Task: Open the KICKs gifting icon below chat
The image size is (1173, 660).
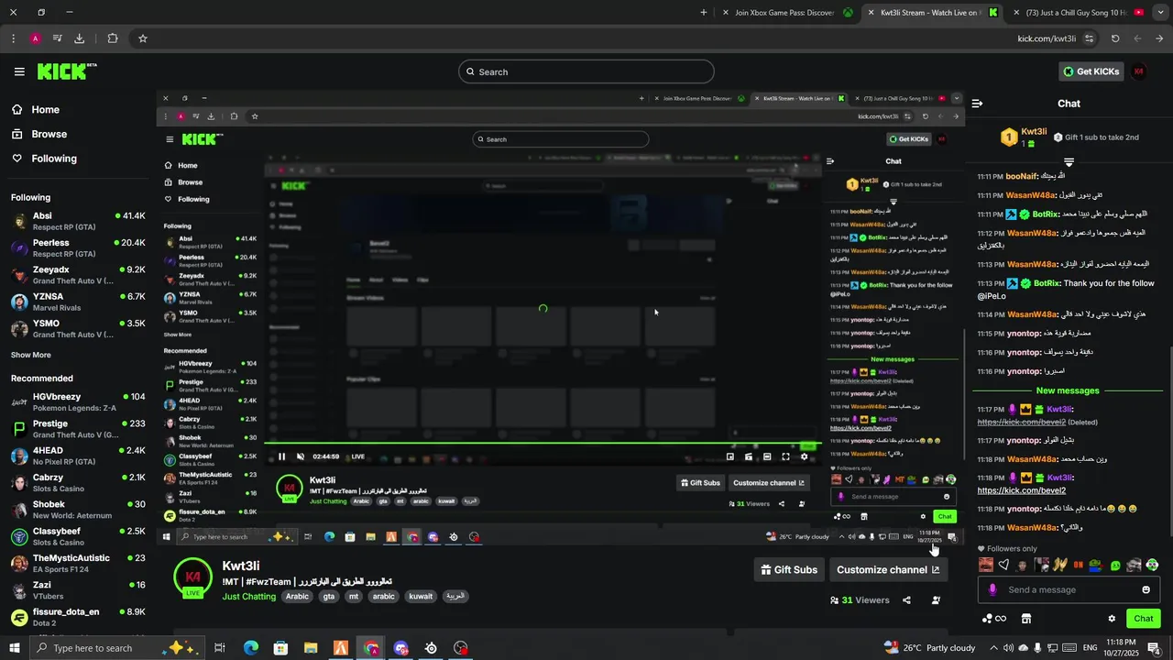Action: 994,619
